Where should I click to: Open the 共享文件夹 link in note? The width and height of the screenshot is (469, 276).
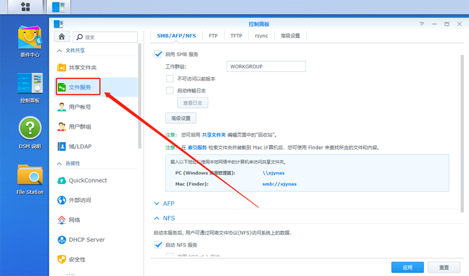(214, 135)
